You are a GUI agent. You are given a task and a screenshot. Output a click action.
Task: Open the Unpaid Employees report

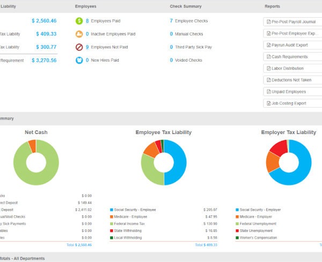click(x=292, y=92)
